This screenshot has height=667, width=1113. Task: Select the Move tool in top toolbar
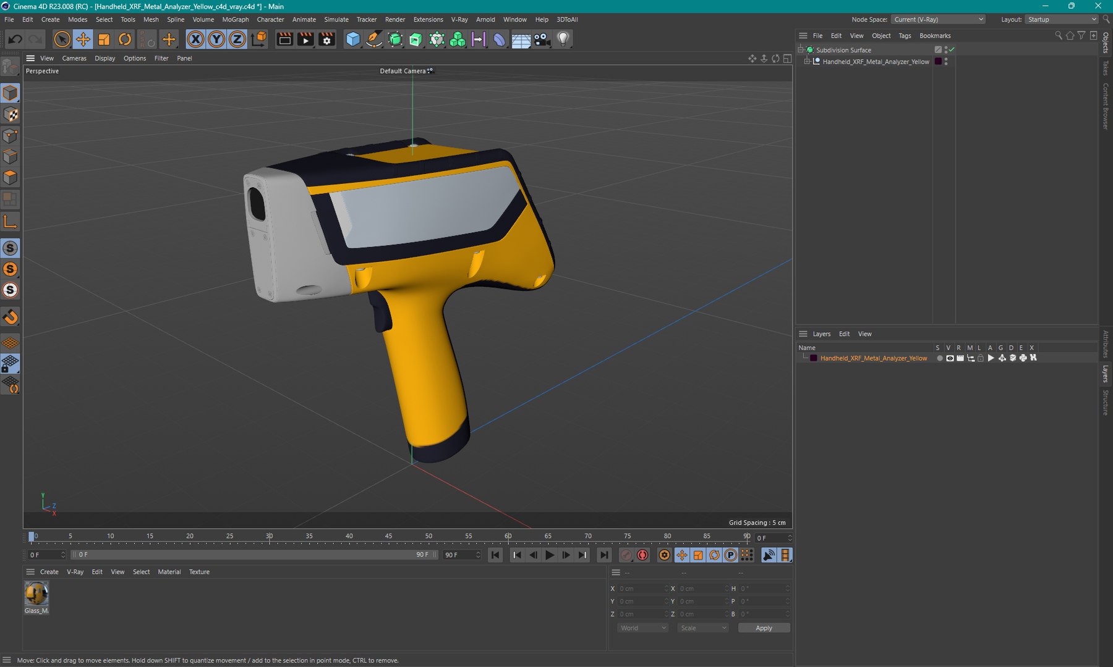coord(83,40)
